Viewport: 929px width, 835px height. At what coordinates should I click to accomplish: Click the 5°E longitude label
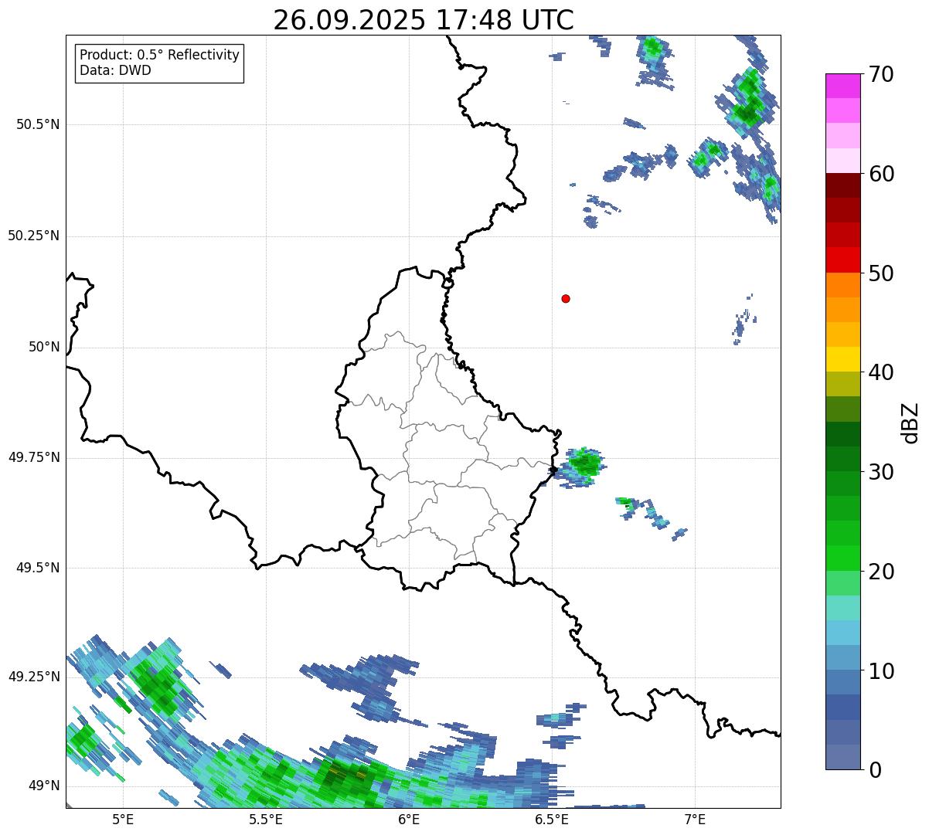click(x=123, y=820)
